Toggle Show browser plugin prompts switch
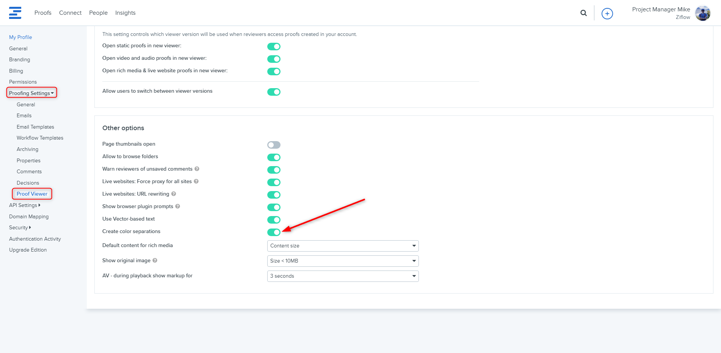This screenshot has height=353, width=721. coord(274,207)
